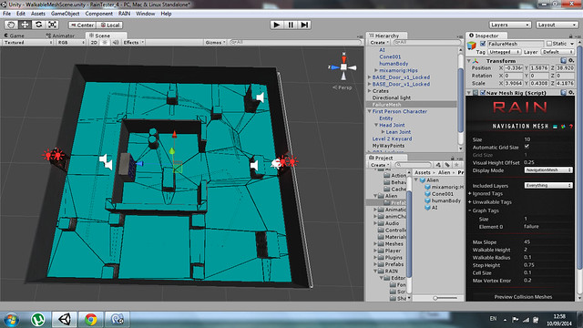The image size is (583, 328).
Task: Collapse Graph Tags section
Action: pyautogui.click(x=470, y=210)
